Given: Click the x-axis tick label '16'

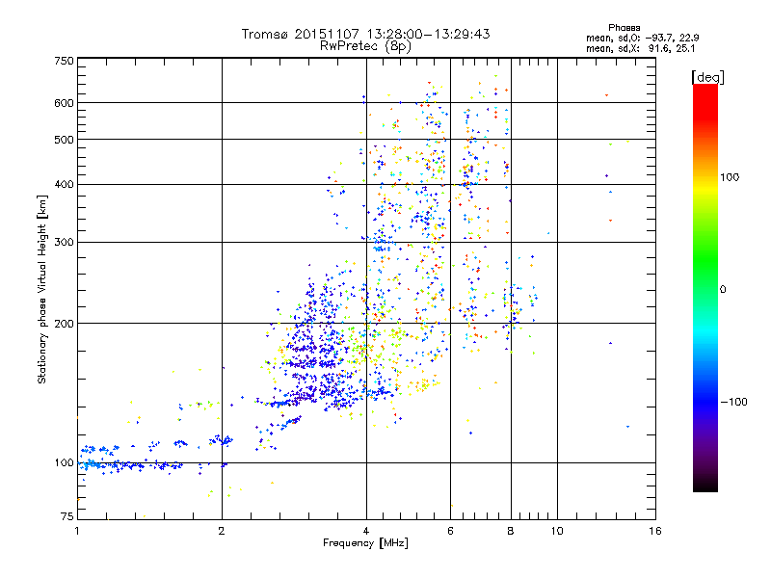Looking at the screenshot, I should (x=655, y=531).
